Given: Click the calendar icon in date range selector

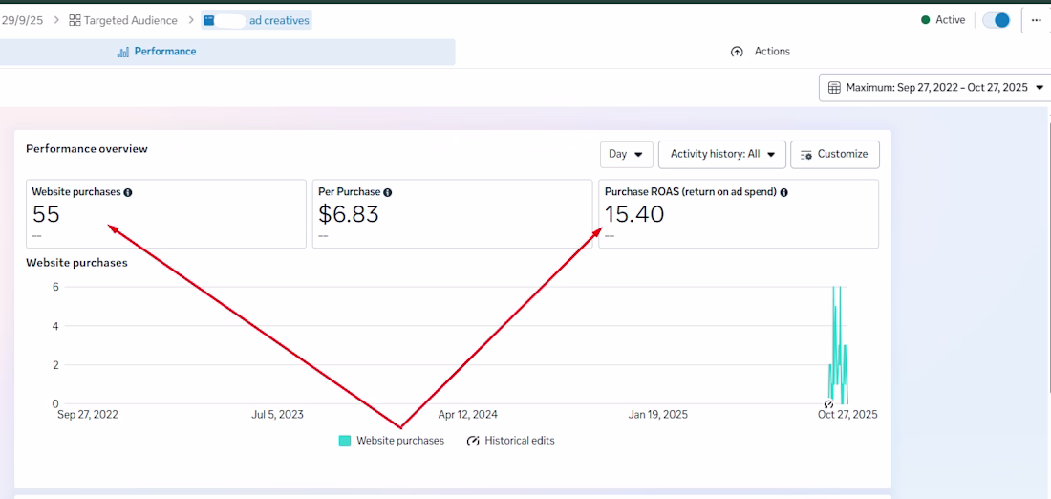Looking at the screenshot, I should 834,88.
